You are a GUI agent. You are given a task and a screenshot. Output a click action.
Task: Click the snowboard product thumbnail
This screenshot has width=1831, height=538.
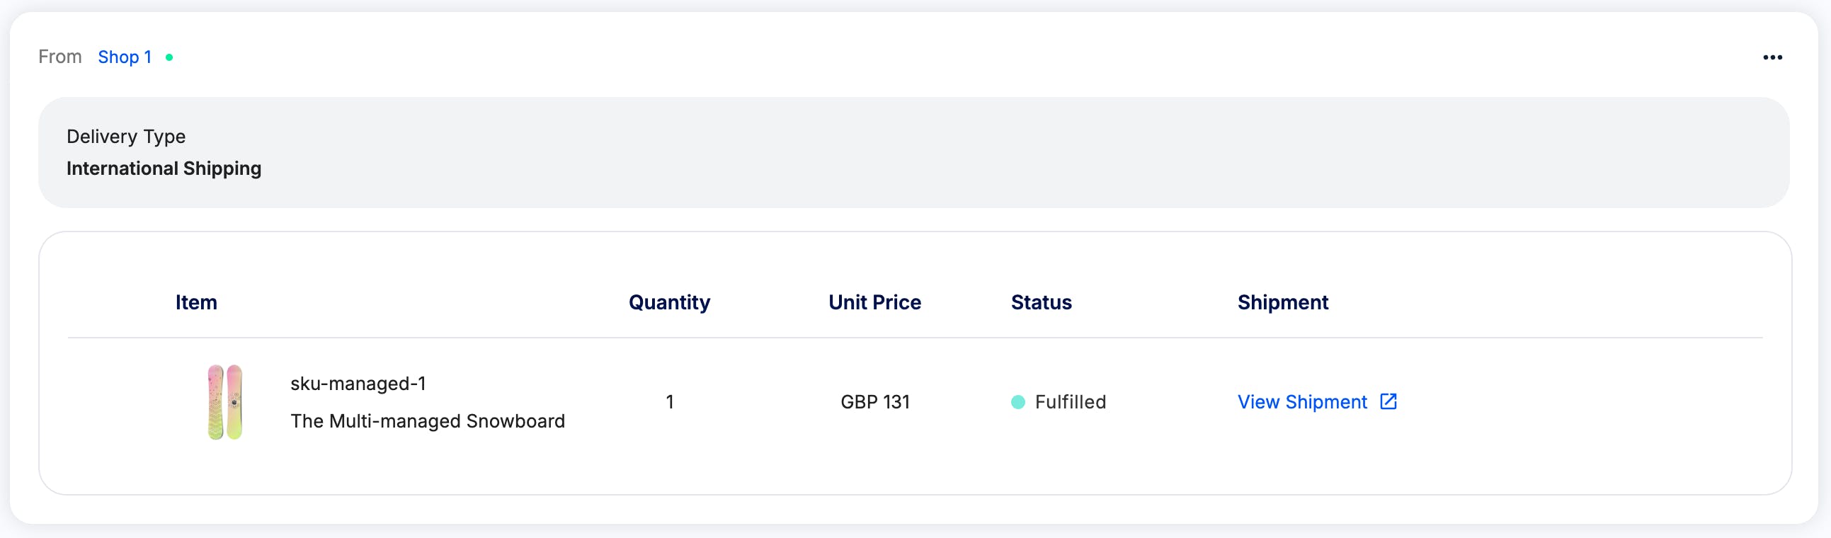(224, 402)
